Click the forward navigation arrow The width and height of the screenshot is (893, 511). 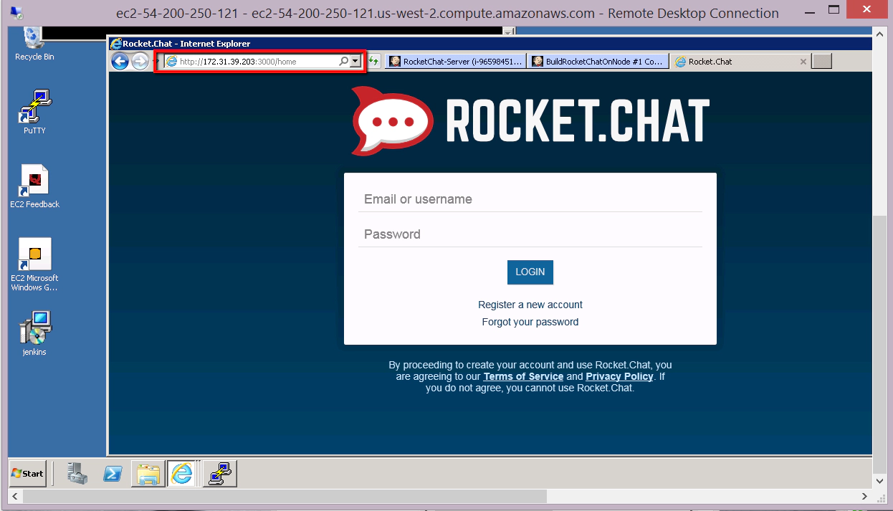pyautogui.click(x=140, y=61)
